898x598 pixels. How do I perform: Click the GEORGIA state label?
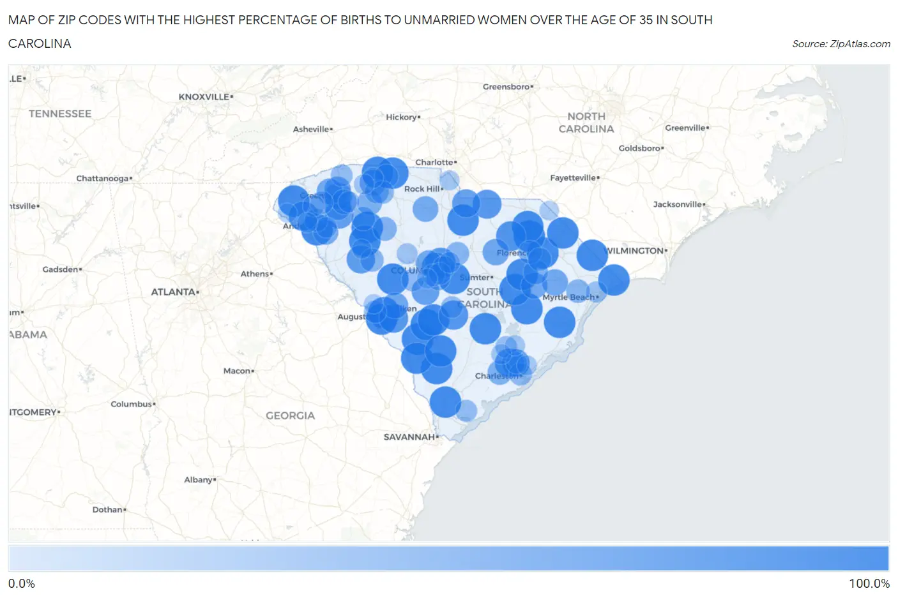click(x=291, y=415)
